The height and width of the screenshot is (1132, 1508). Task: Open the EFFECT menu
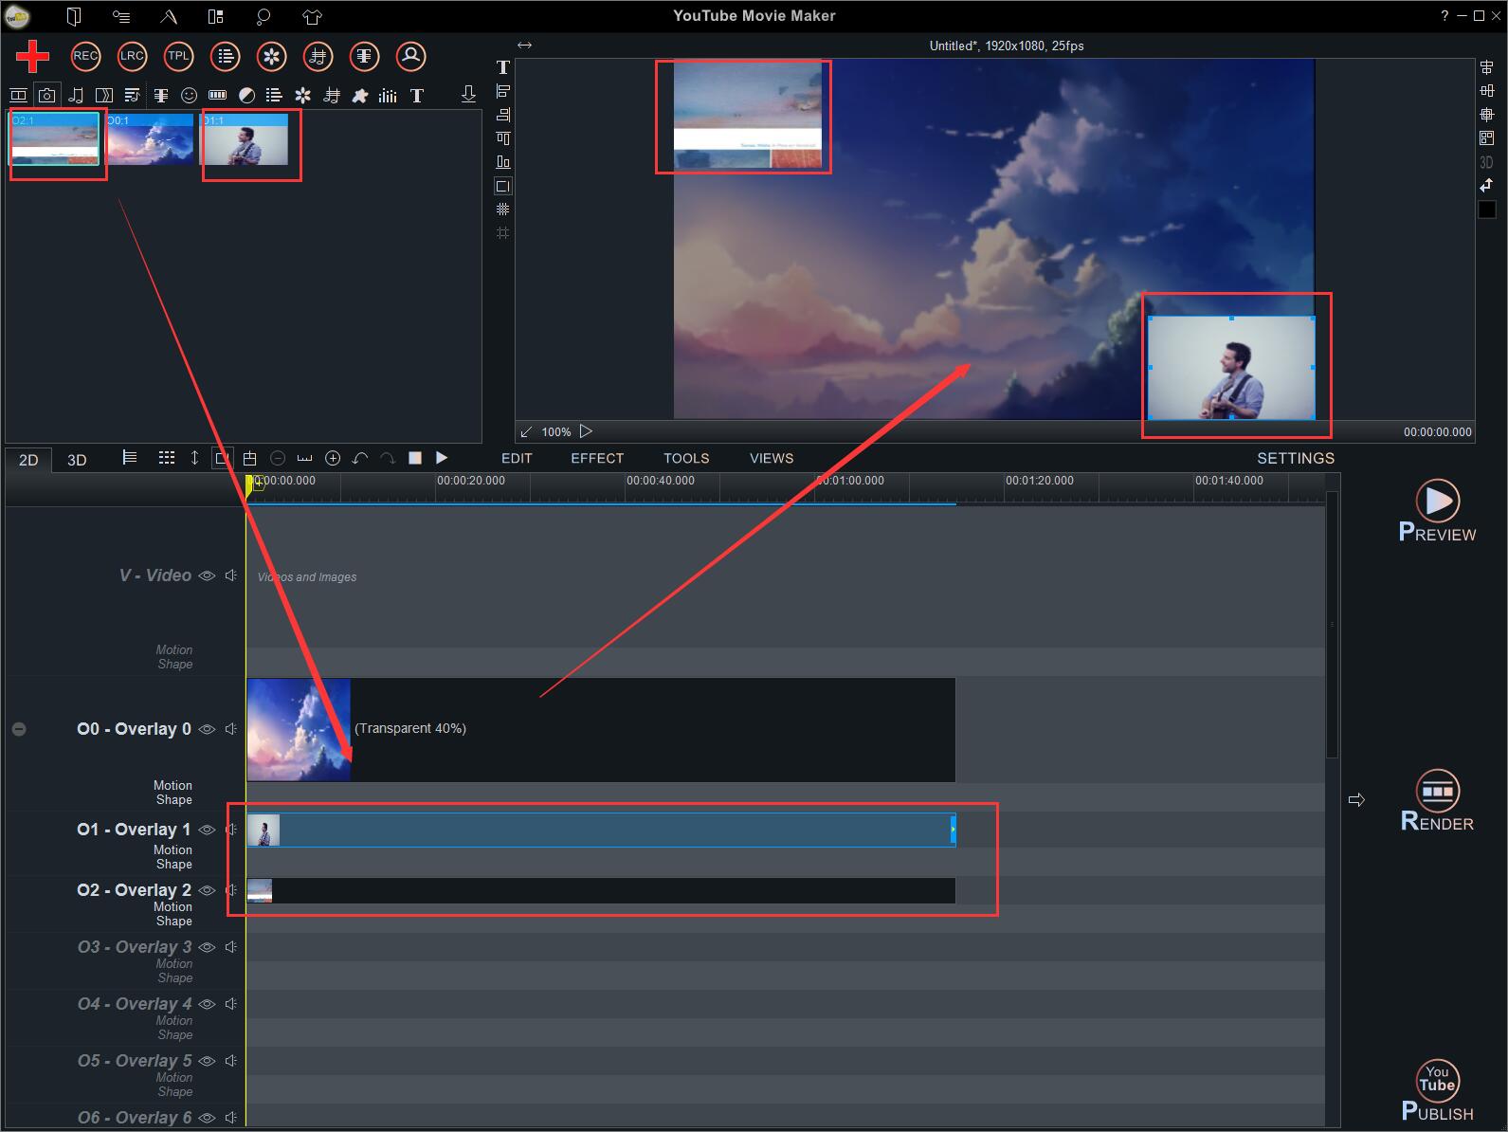pyautogui.click(x=597, y=458)
